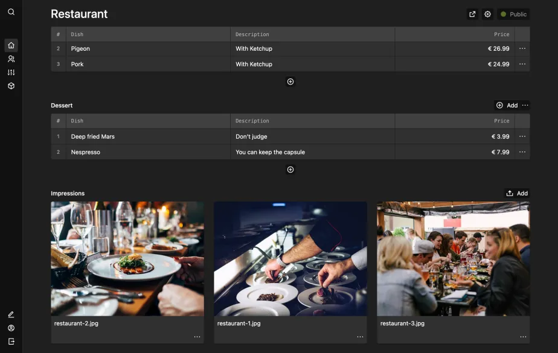Click Add upload button in Impressions
558x353 pixels.
[x=517, y=193]
